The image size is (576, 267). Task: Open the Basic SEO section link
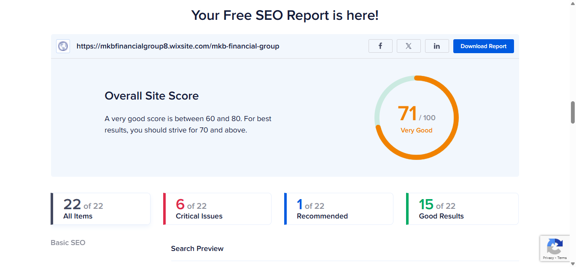pyautogui.click(x=68, y=243)
